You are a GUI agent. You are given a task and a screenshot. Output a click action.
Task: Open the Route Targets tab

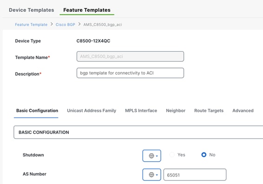tap(209, 111)
